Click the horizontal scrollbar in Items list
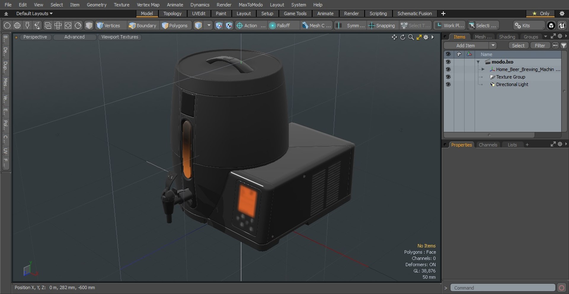Viewport: 569px width, 294px height. 489,135
